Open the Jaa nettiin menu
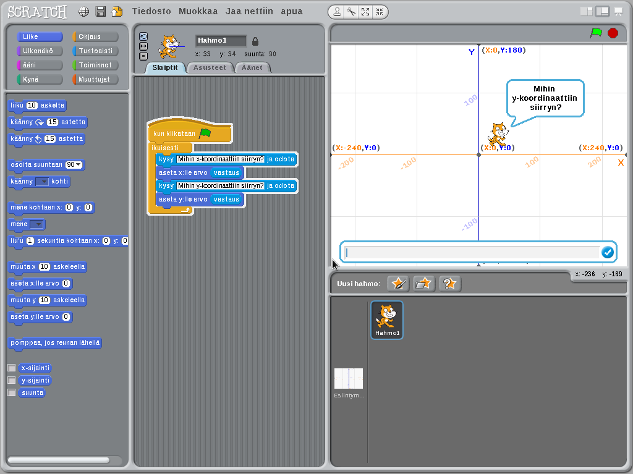 coord(249,11)
